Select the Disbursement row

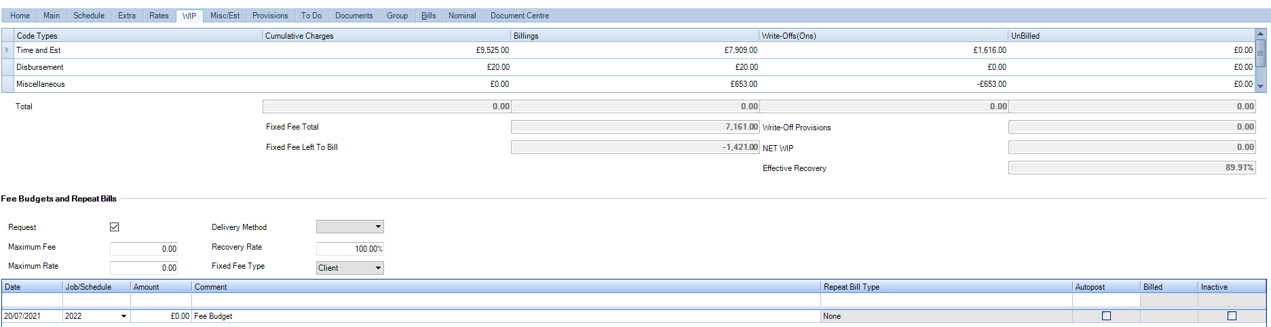[628, 67]
